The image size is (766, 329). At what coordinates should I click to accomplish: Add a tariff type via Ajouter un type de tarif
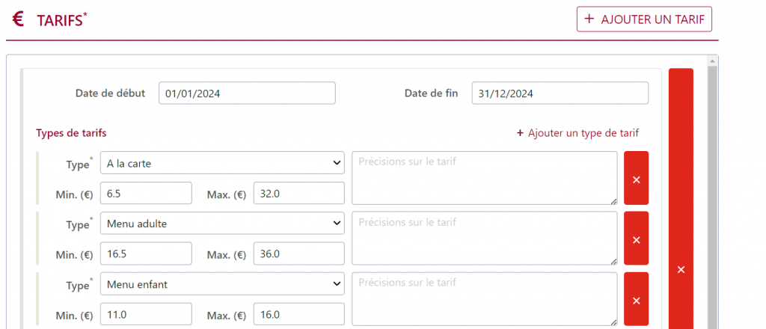(x=577, y=133)
